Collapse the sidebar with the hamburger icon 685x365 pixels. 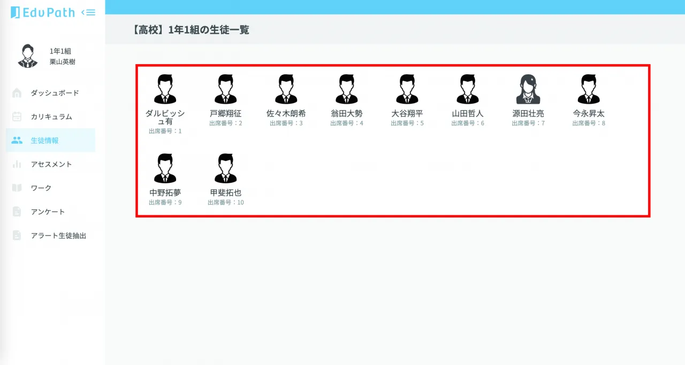coord(88,12)
